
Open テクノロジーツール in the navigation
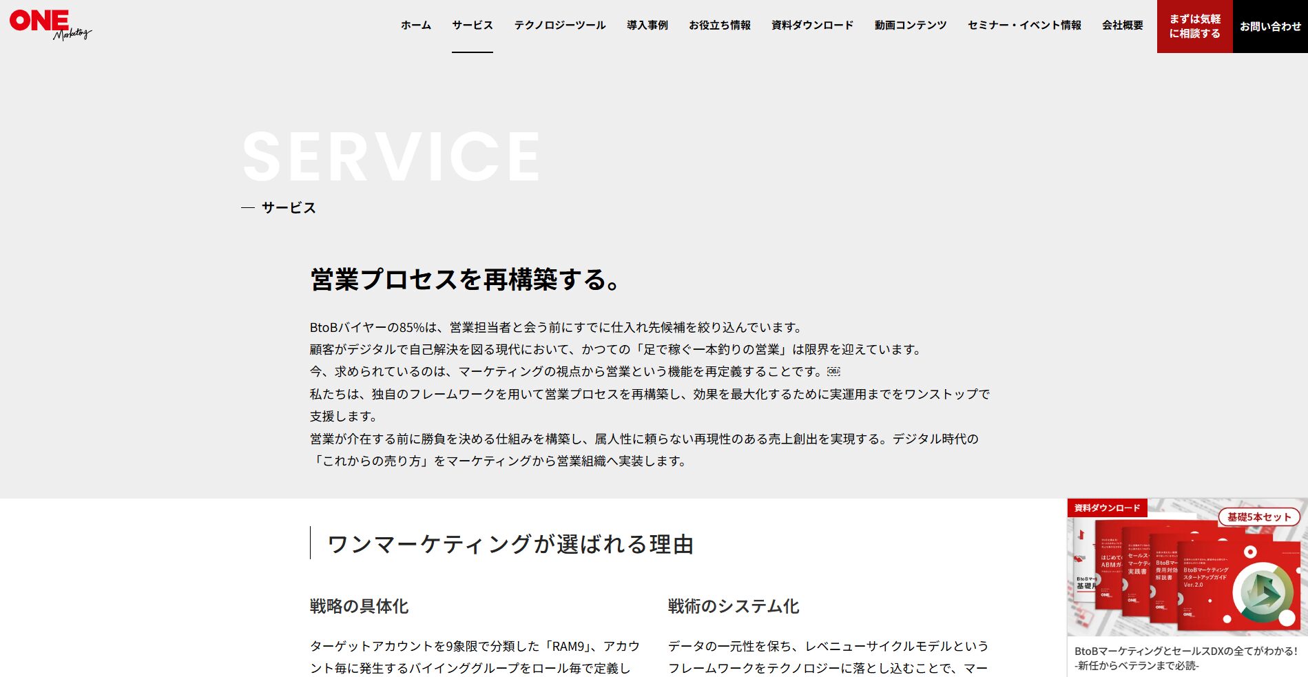(x=560, y=25)
